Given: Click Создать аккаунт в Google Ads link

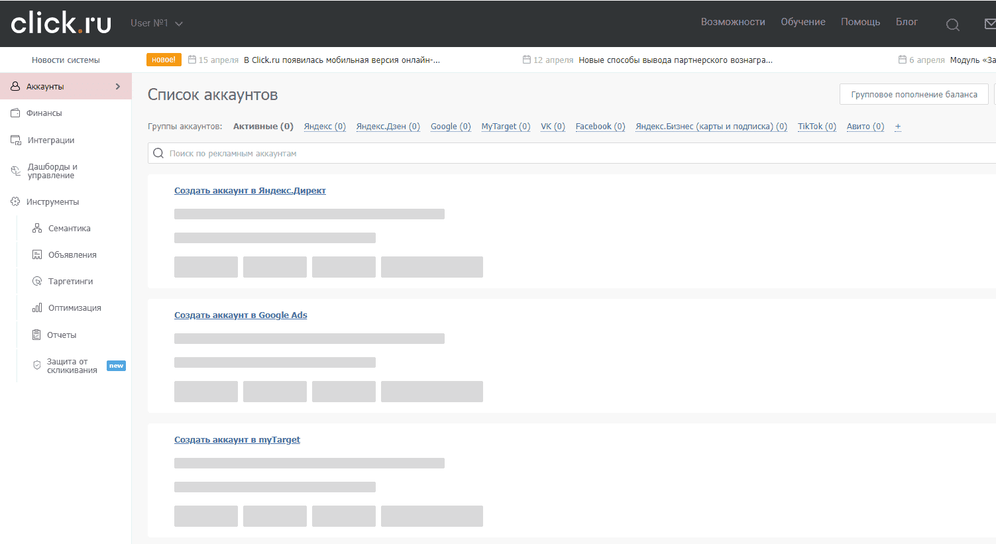Looking at the screenshot, I should click(x=241, y=315).
